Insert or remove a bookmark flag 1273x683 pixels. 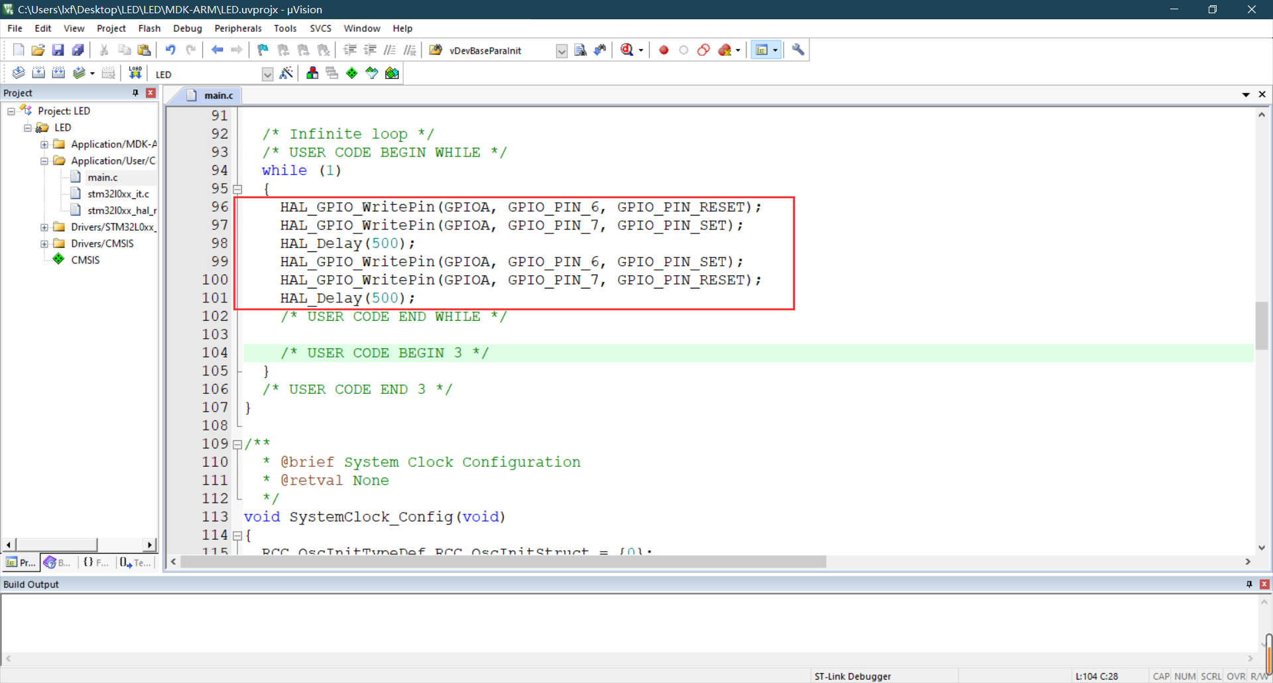click(263, 50)
